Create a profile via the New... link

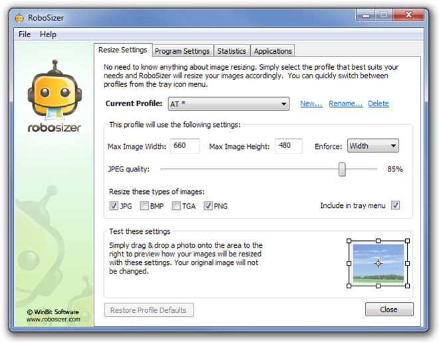311,104
